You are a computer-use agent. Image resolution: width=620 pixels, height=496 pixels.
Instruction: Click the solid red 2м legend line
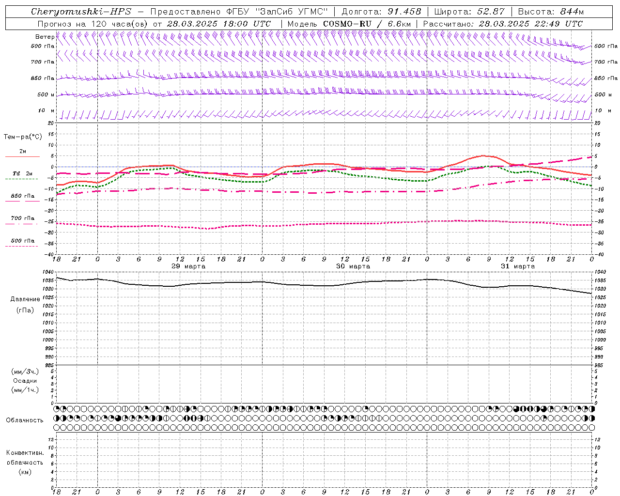point(23,157)
